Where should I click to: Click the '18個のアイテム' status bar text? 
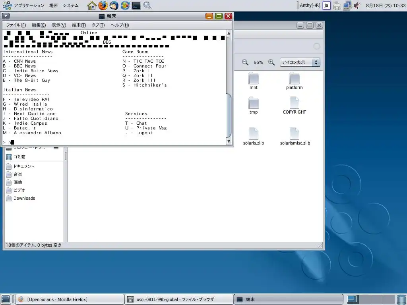pyautogui.click(x=33, y=245)
